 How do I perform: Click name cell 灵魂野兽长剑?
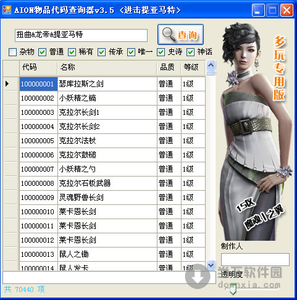[x=107, y=198]
